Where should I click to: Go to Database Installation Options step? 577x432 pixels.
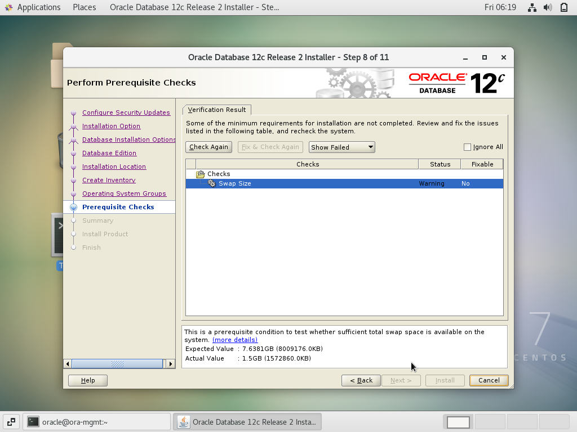coord(129,139)
